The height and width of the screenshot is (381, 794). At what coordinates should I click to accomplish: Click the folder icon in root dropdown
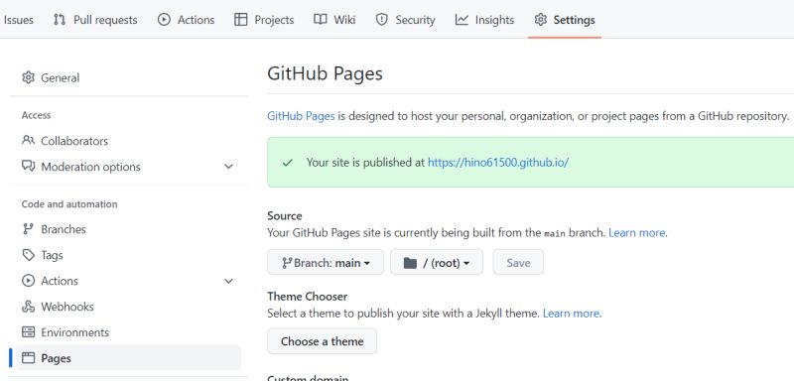410,263
